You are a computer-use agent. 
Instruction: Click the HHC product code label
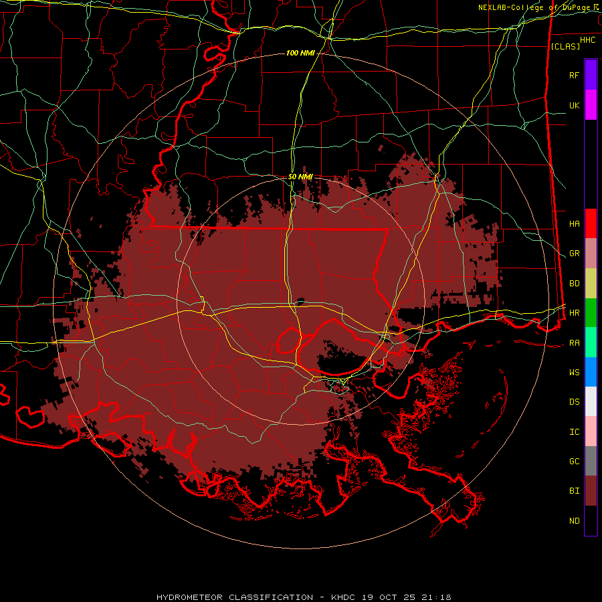pos(587,40)
